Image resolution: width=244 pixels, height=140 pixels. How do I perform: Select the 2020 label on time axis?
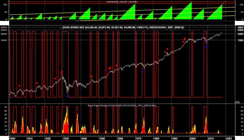(x=229, y=139)
